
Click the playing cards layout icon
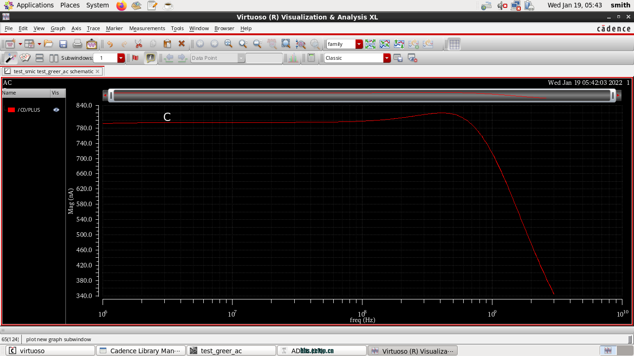(x=25, y=58)
